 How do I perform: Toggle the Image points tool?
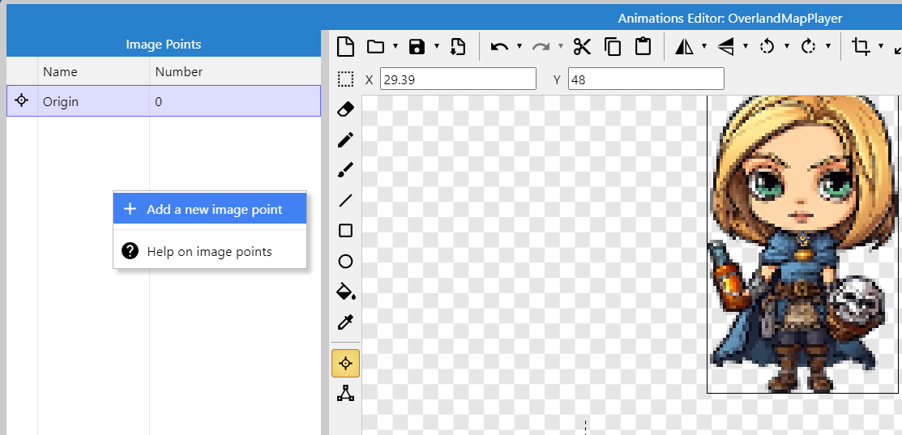click(345, 363)
